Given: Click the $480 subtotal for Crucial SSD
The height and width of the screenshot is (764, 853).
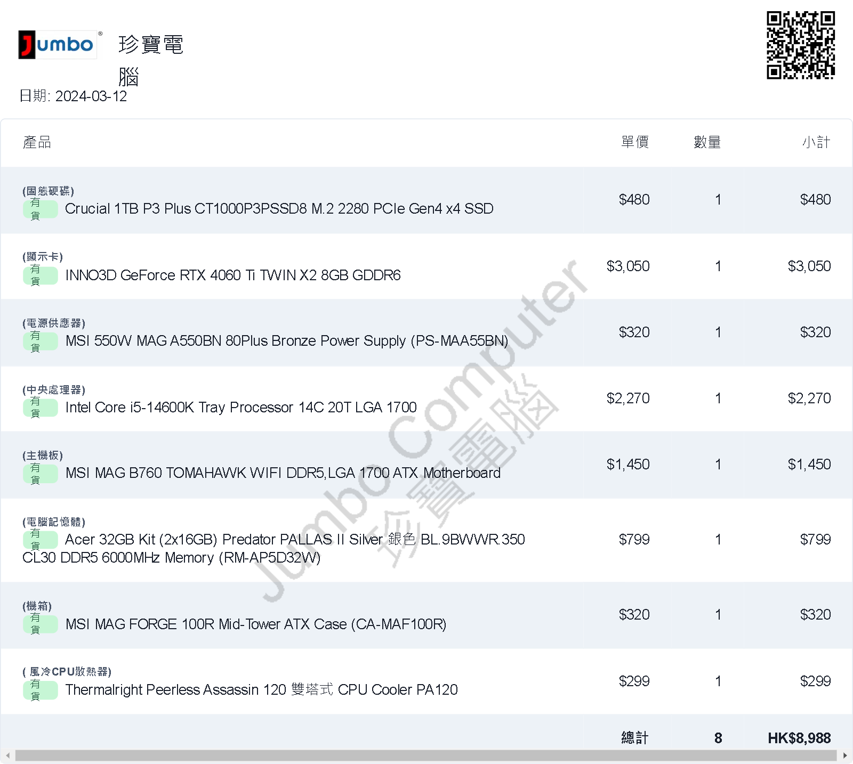Looking at the screenshot, I should [x=815, y=200].
